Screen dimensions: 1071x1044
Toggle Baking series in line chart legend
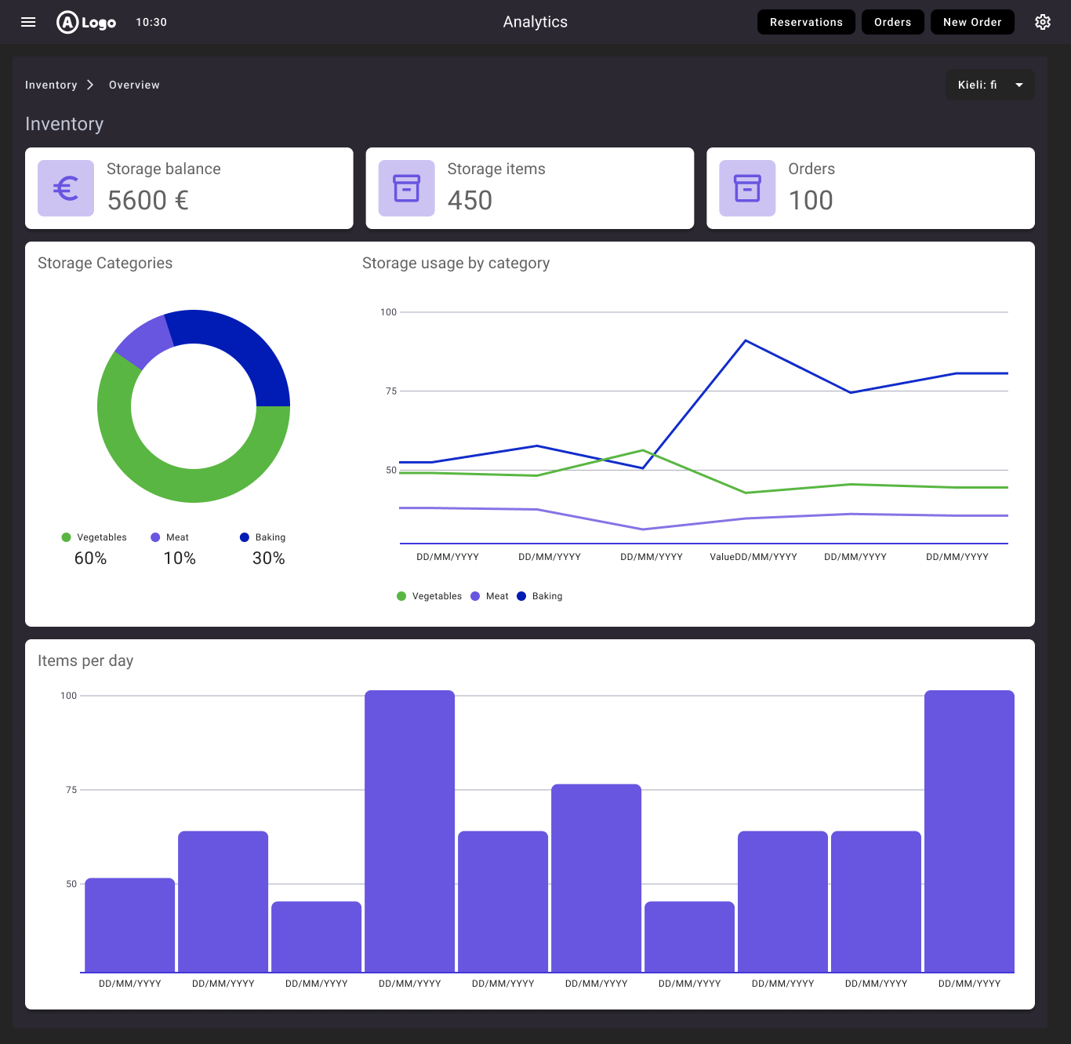pos(540,596)
